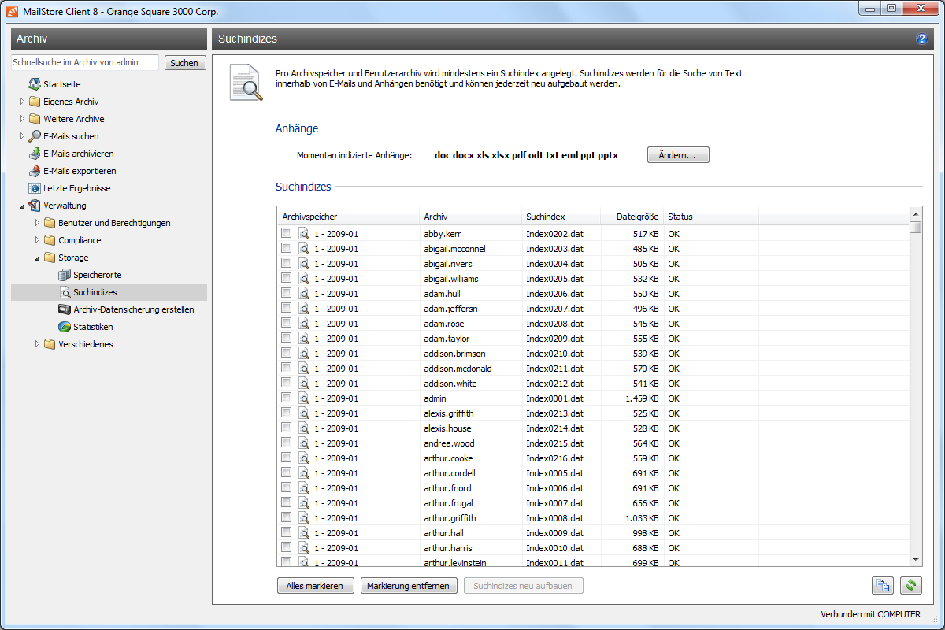Select checkbox next to arthur.hall
945x630 pixels.
[287, 533]
